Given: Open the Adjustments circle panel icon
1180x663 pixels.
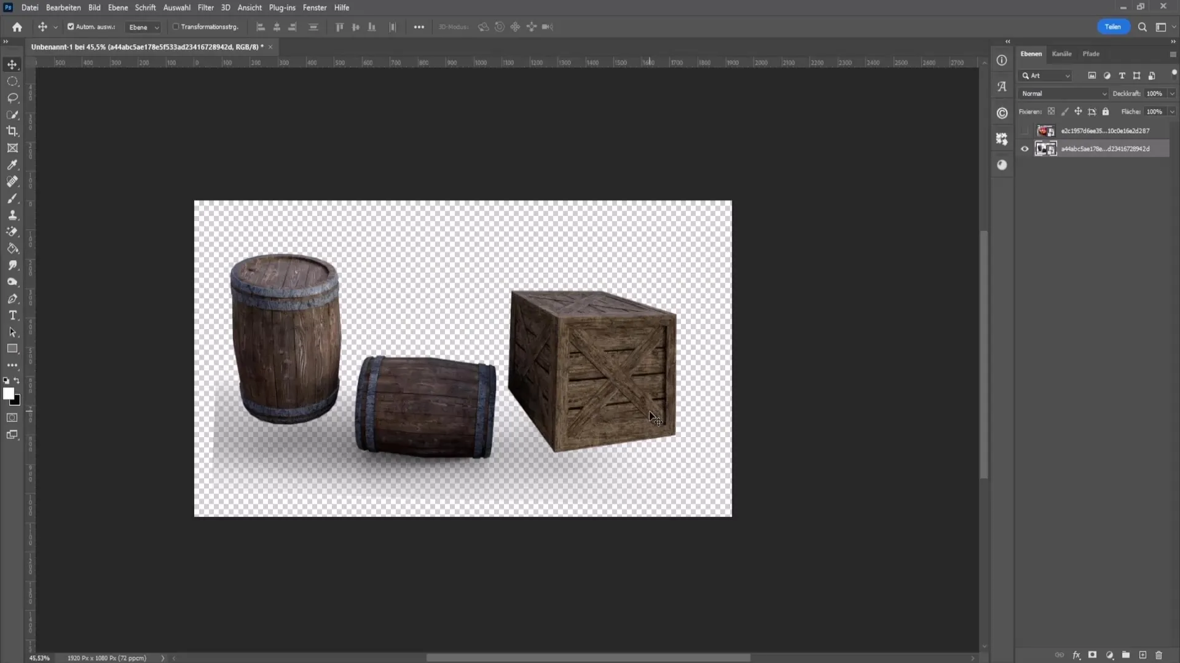Looking at the screenshot, I should (1002, 165).
